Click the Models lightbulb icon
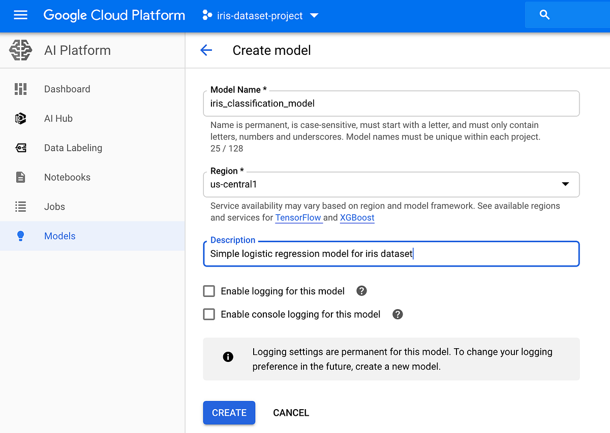The height and width of the screenshot is (433, 610). point(20,236)
